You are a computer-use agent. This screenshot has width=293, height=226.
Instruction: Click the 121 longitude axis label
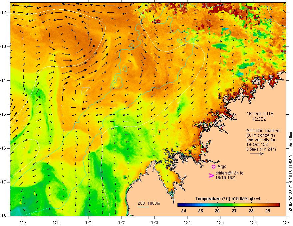[x=89, y=222]
